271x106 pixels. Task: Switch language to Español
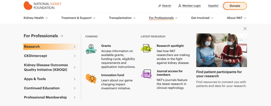(213, 6)
